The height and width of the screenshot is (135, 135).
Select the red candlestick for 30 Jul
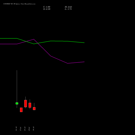click(x=34, y=109)
